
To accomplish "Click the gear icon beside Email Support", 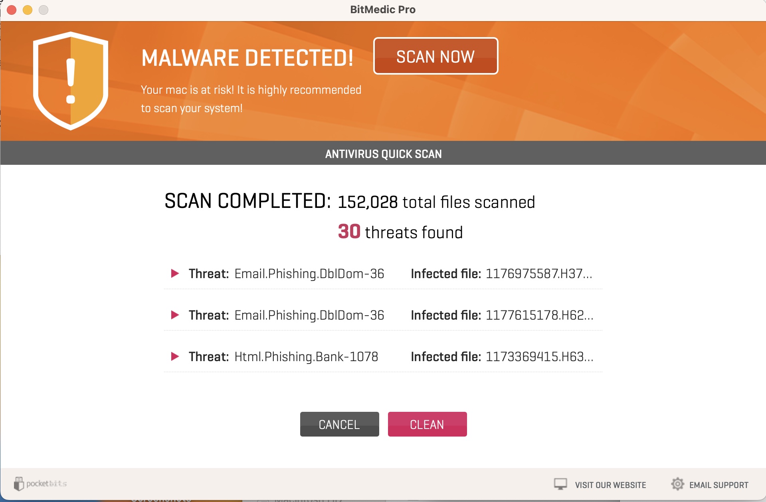I will tap(677, 484).
